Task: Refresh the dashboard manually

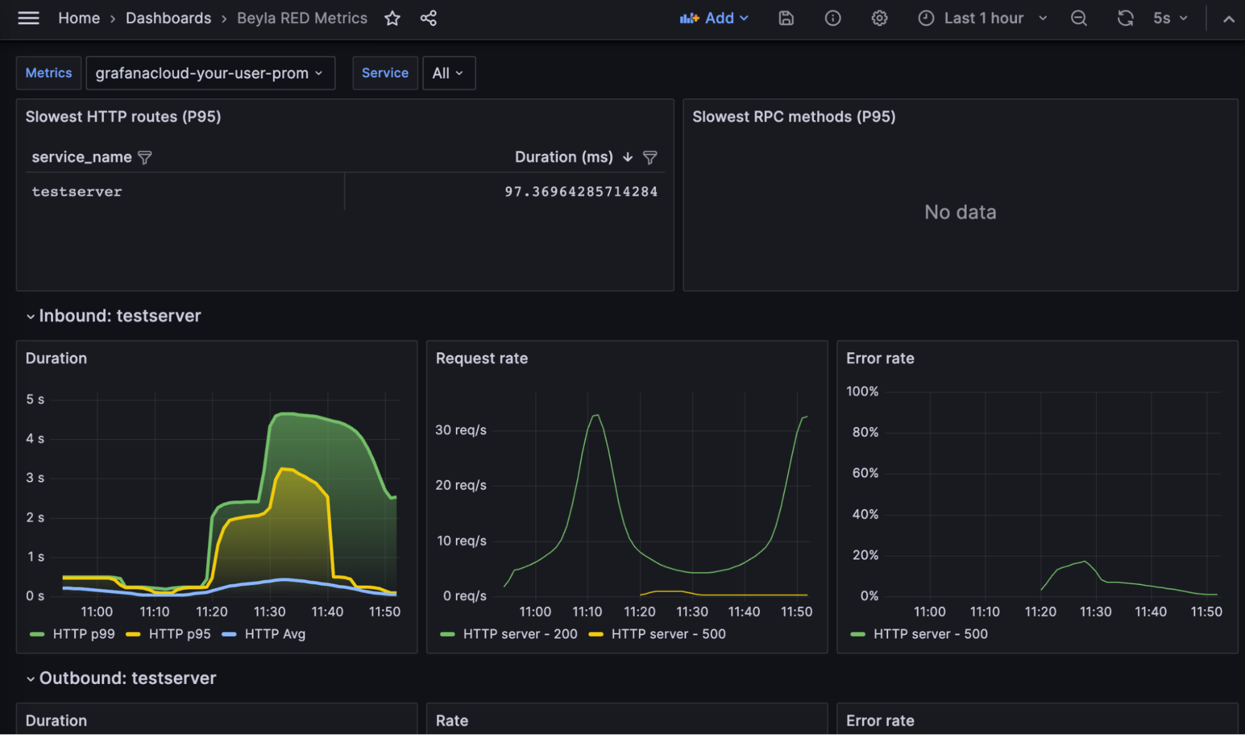Action: pos(1125,18)
